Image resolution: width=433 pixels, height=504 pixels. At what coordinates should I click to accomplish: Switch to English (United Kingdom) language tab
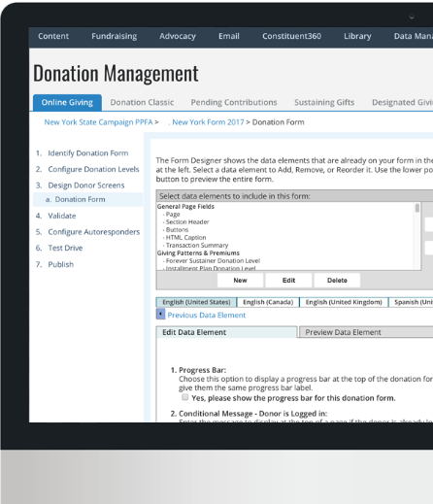(344, 302)
